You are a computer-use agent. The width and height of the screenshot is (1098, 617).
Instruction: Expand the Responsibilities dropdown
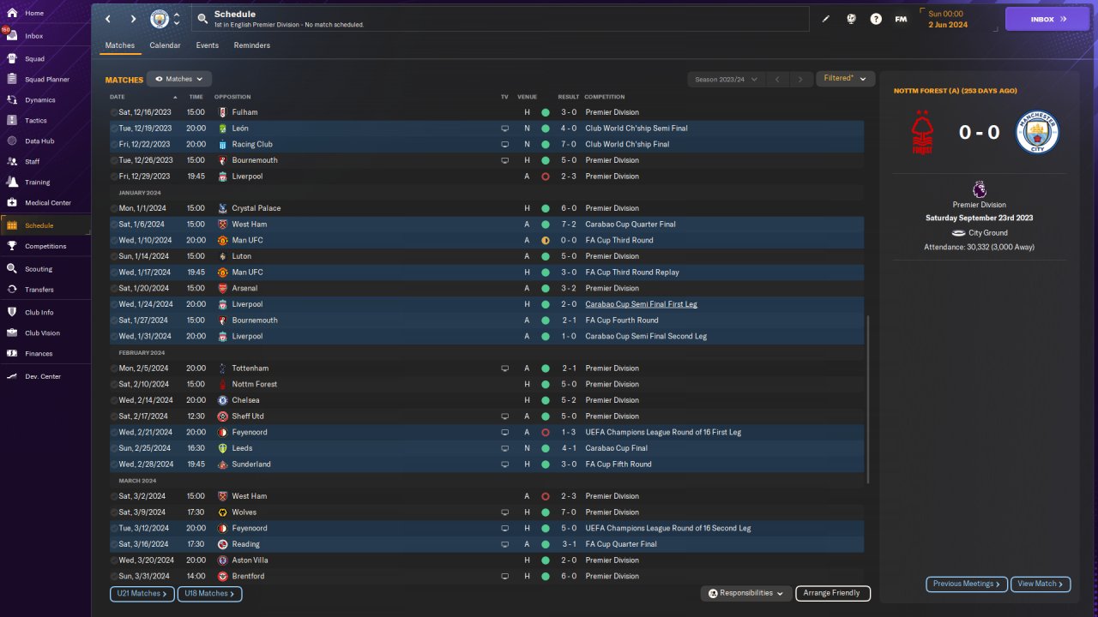[x=745, y=593]
